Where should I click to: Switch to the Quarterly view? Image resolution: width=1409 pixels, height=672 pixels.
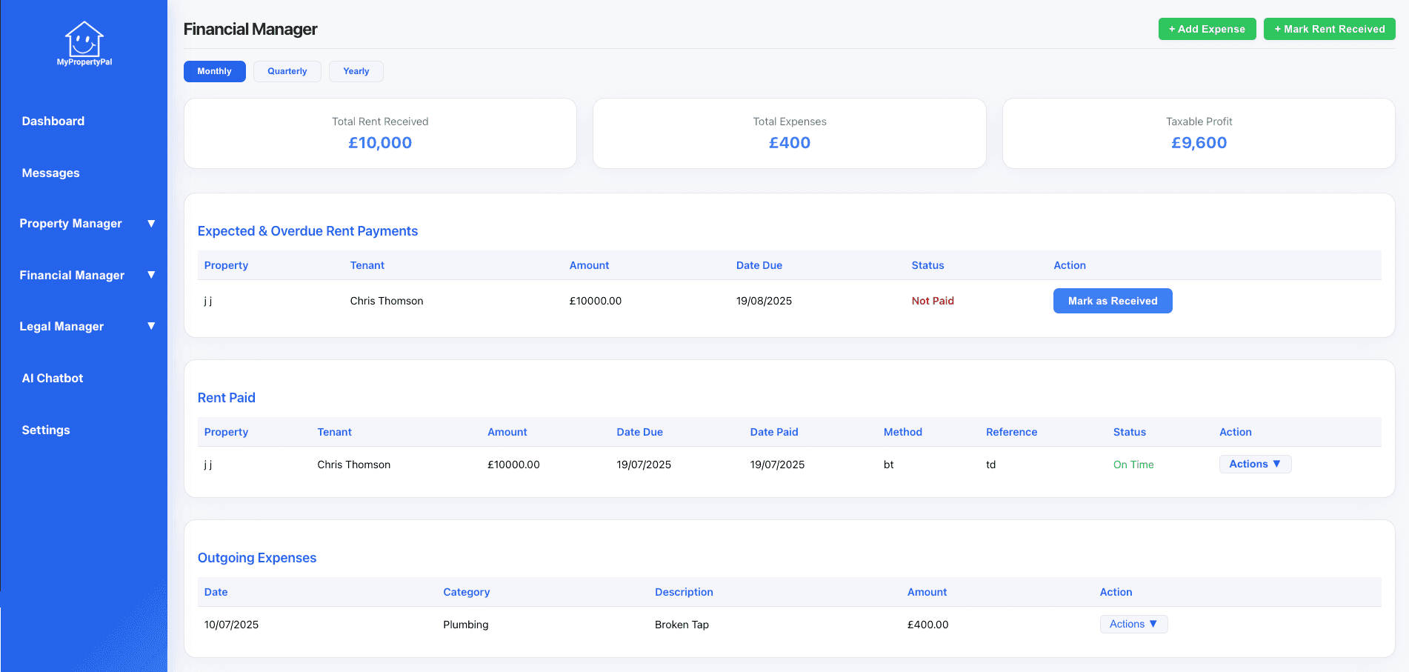tap(287, 71)
